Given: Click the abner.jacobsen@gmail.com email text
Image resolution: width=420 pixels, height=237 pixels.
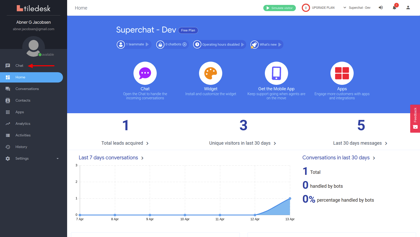Looking at the screenshot, I should pyautogui.click(x=34, y=29).
